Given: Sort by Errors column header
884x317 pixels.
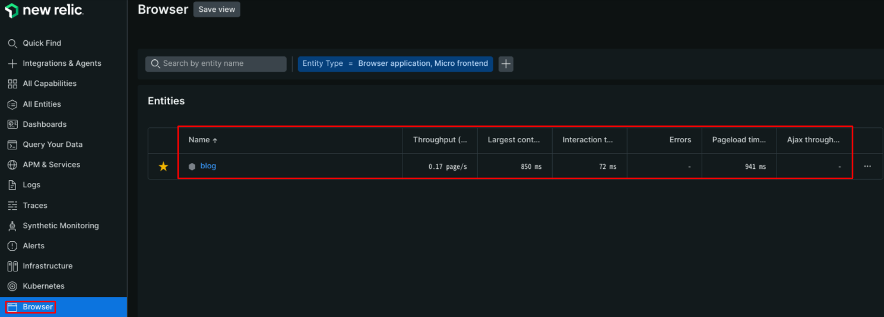Looking at the screenshot, I should pos(680,140).
